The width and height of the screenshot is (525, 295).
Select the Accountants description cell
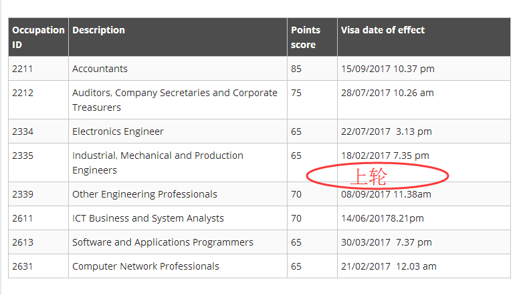click(x=100, y=69)
